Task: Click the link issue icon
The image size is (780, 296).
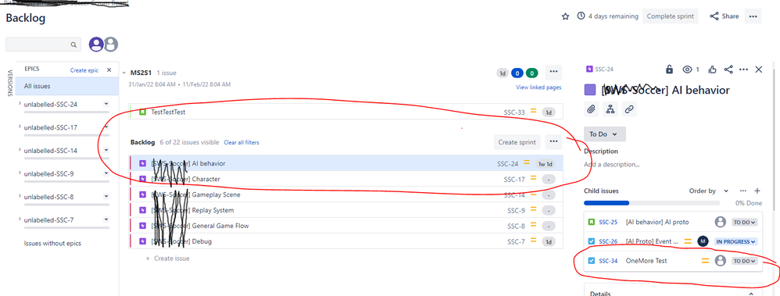Action: tap(629, 109)
